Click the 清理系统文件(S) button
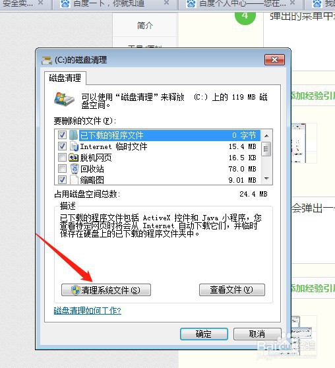Screen dimensions: 335x368 [106, 290]
